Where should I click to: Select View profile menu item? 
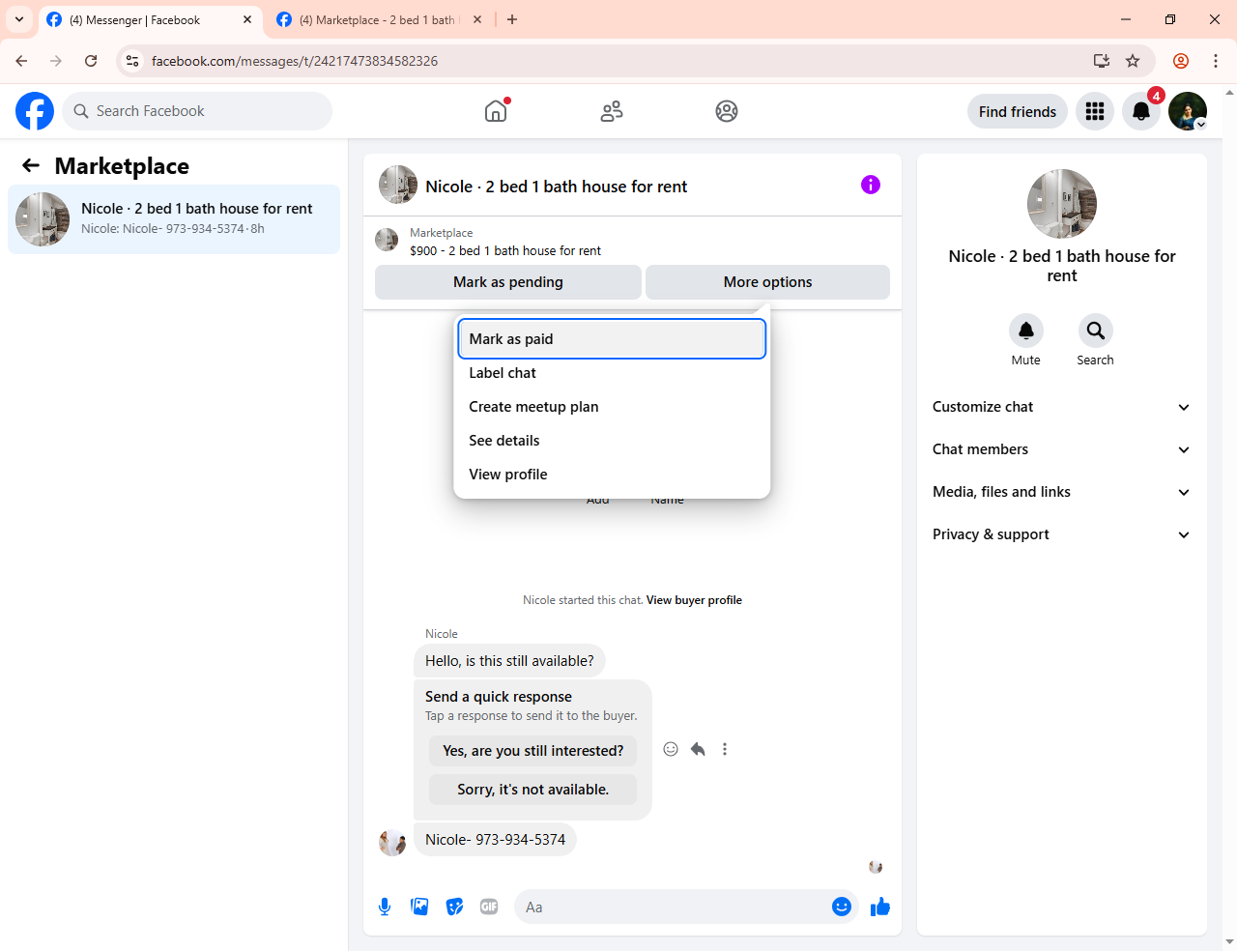click(x=612, y=475)
